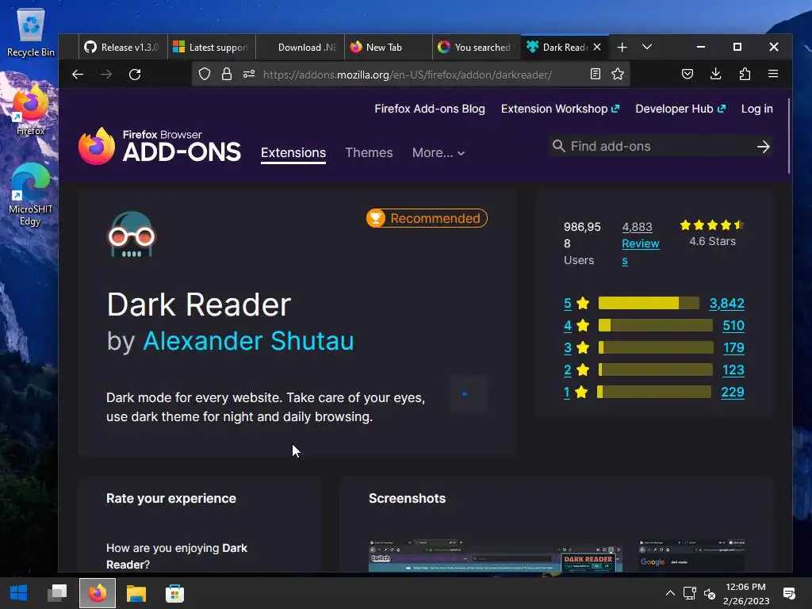Click the muted volume tray icon

coord(710,593)
